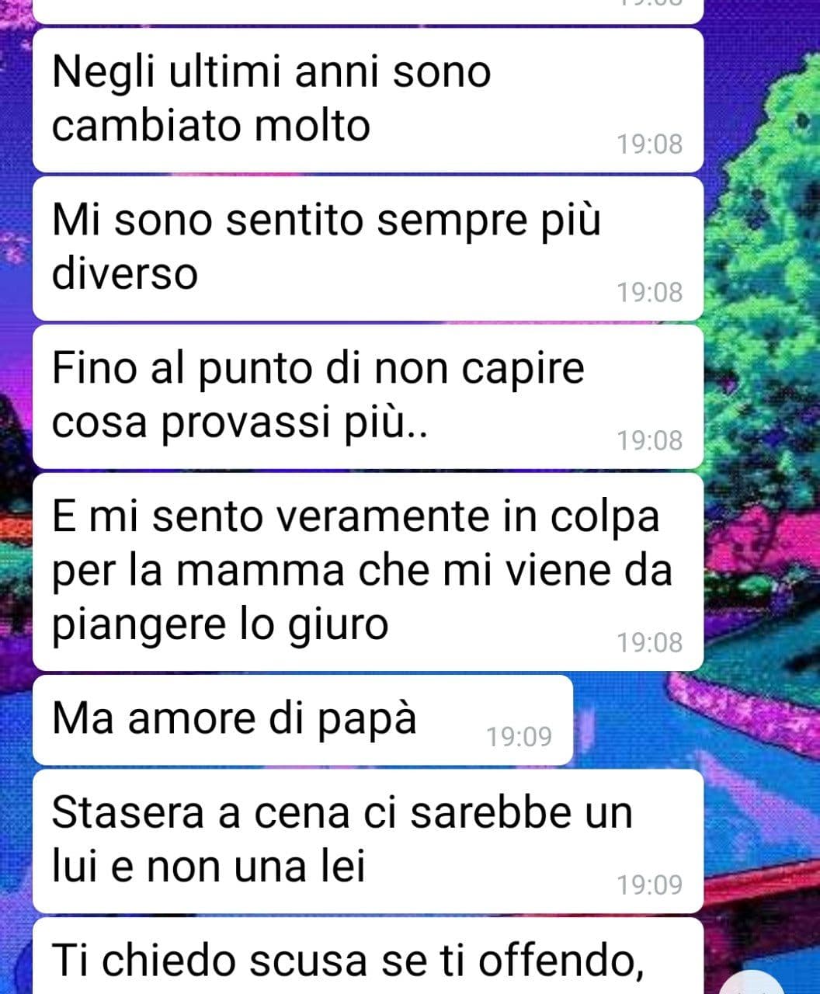Image resolution: width=820 pixels, height=994 pixels.
Task: Select the 'E mi sento veramente in colpa' message
Action: 368,572
